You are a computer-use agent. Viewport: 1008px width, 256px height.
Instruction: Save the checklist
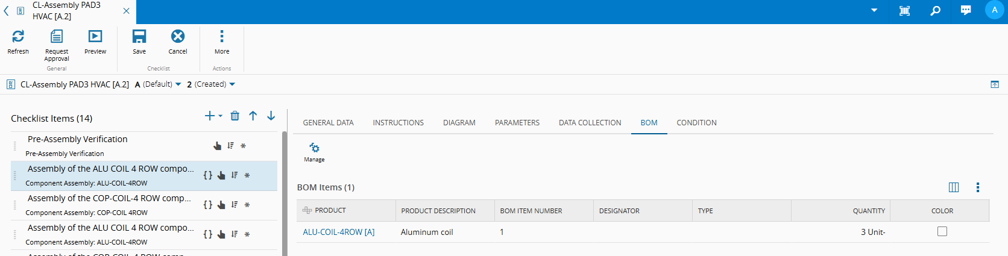(139, 37)
